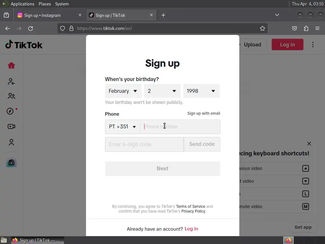Open the Explore compass icon
Image resolution: width=325 pixels, height=244 pixels.
click(10, 111)
